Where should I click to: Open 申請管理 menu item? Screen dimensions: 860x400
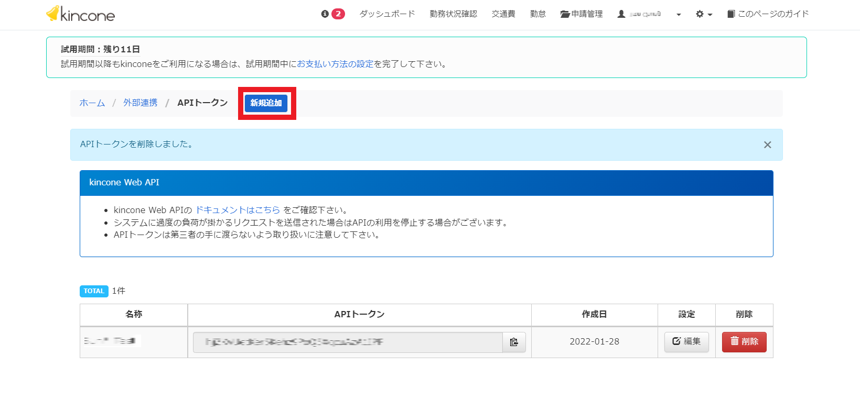pyautogui.click(x=582, y=14)
